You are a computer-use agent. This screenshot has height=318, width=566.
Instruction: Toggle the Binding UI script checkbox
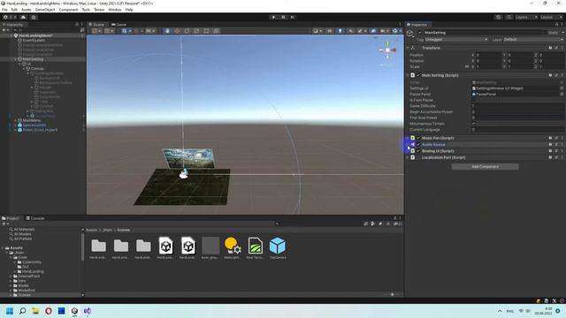point(418,151)
